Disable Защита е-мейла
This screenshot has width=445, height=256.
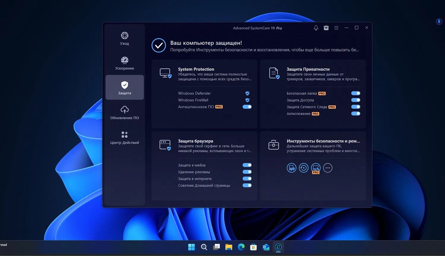(x=247, y=165)
